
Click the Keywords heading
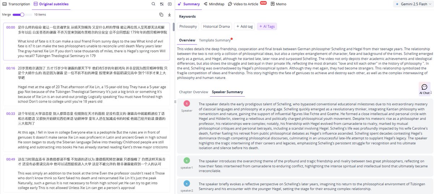point(187,16)
